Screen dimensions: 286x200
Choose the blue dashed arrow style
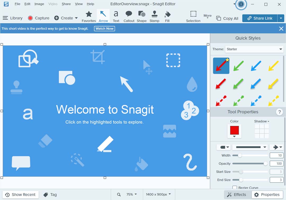(x=256, y=101)
